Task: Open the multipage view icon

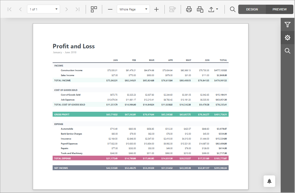Action: point(94,9)
